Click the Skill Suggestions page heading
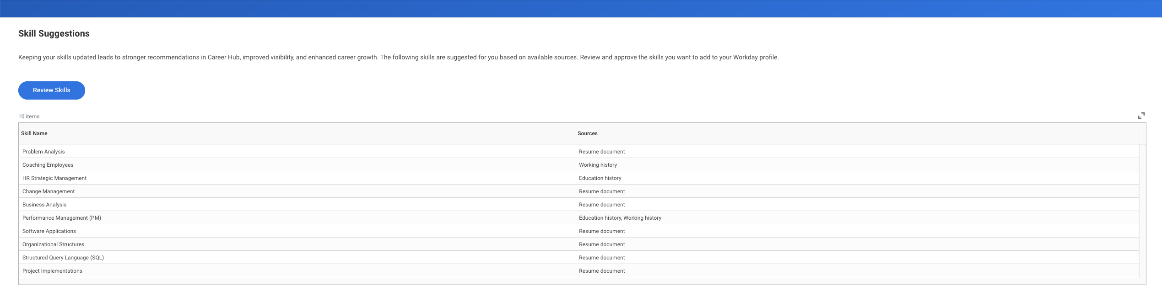1162x296 pixels. [x=54, y=33]
